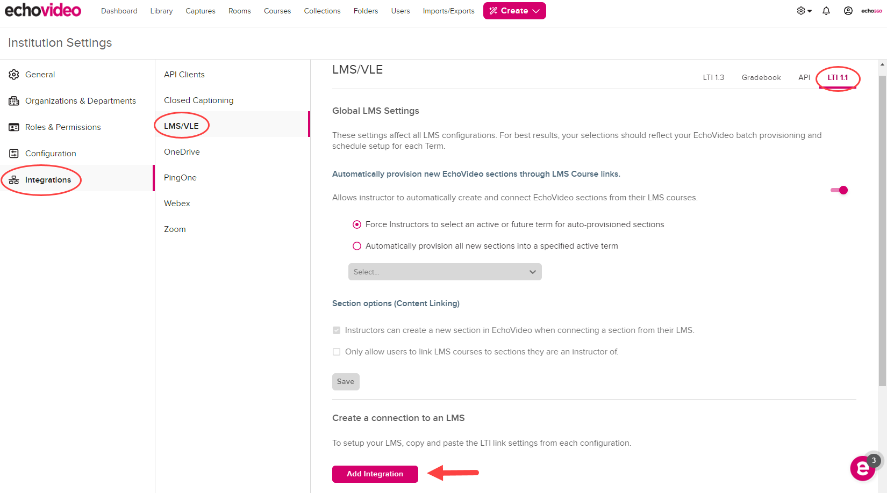Expand the Create button chevron
Image resolution: width=887 pixels, height=493 pixels.
536,11
